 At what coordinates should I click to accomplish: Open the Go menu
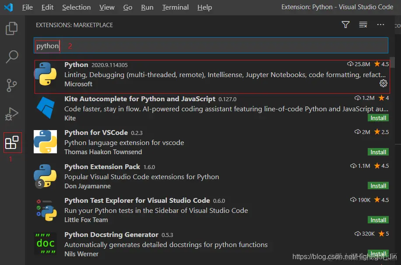(128, 7)
